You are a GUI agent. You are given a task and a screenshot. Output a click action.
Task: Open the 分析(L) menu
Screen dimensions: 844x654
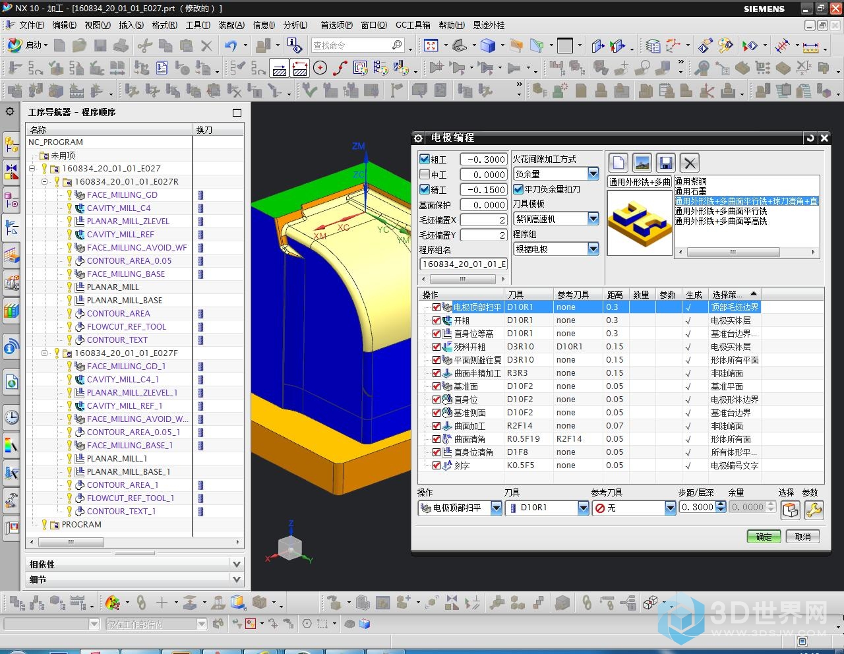[295, 25]
